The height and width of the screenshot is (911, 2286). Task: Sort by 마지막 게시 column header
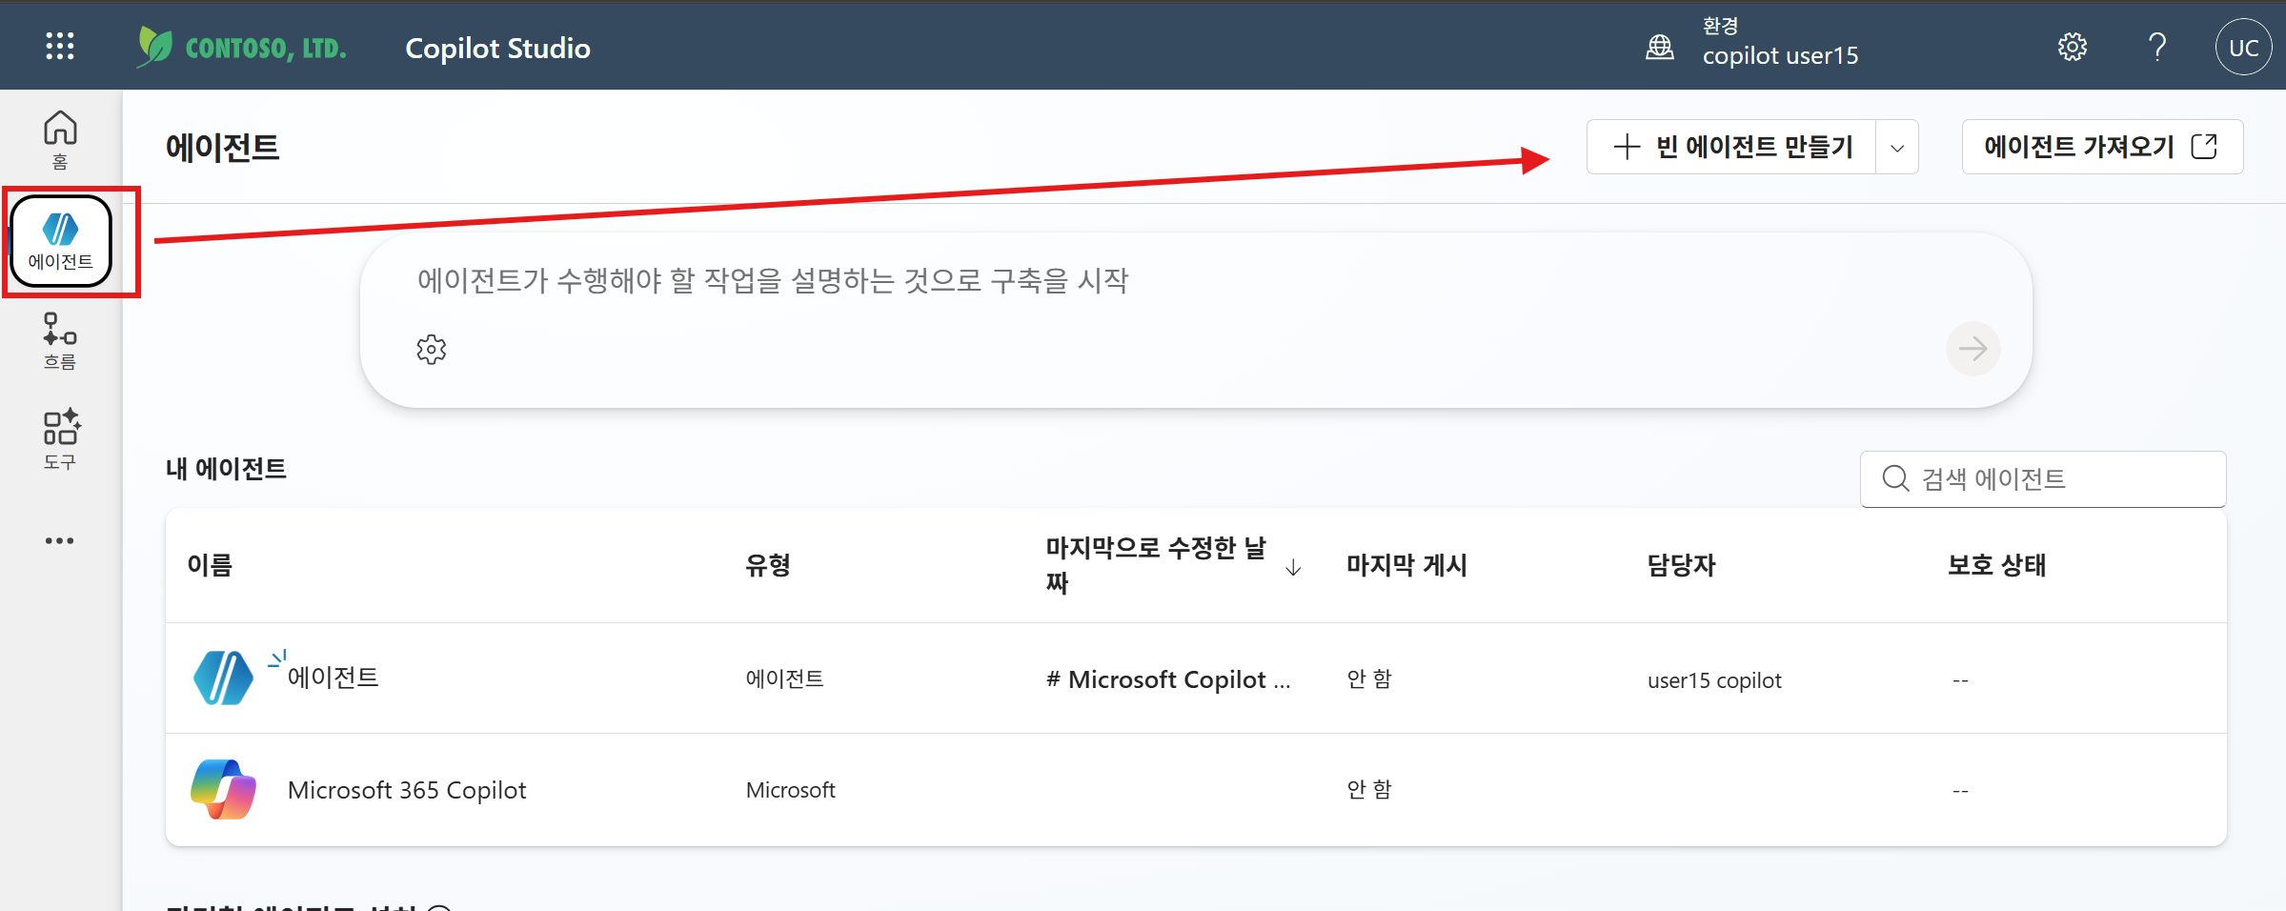click(1406, 565)
